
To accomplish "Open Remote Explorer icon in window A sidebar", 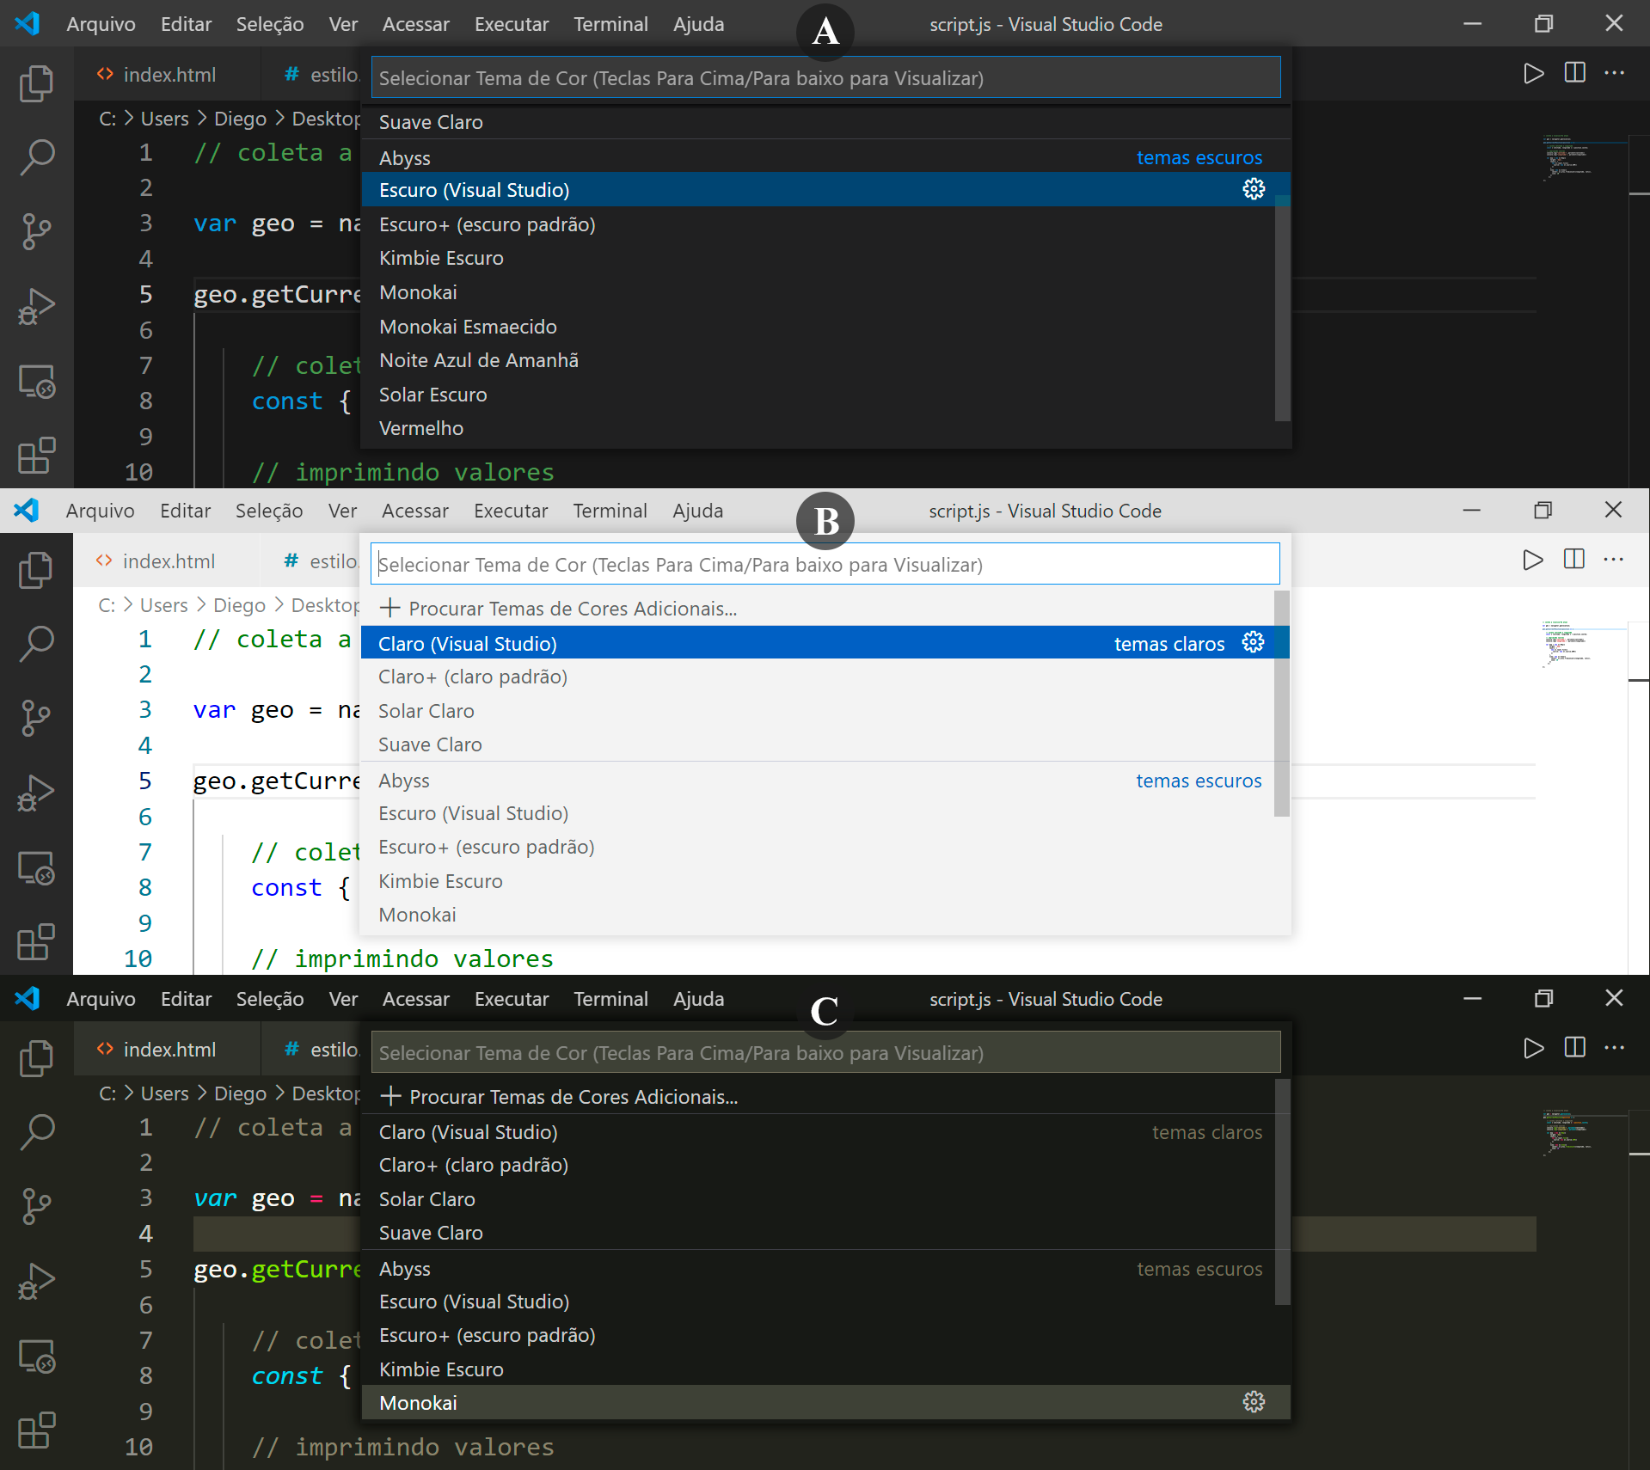I will [36, 381].
